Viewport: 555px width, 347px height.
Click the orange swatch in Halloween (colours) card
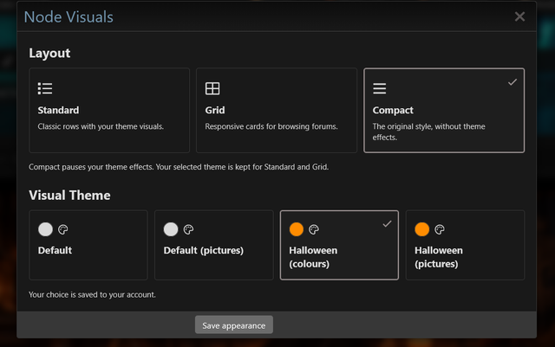[297, 229]
